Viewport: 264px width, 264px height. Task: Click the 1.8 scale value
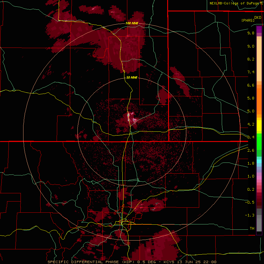(251, 163)
